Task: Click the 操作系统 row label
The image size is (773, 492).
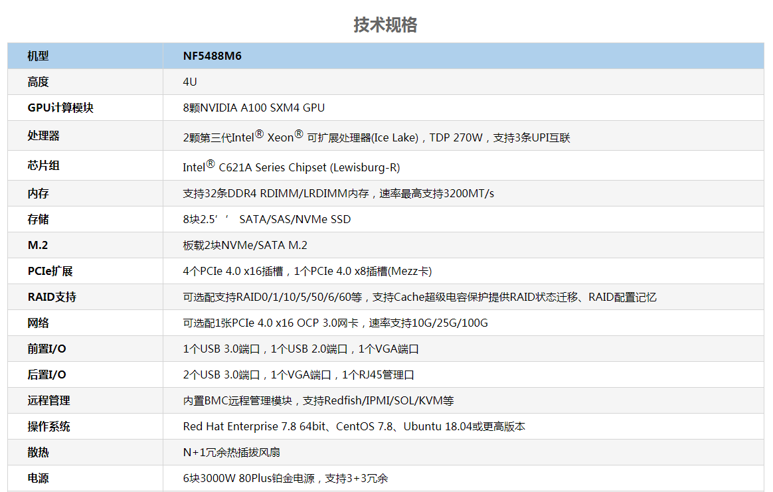Action: [48, 426]
